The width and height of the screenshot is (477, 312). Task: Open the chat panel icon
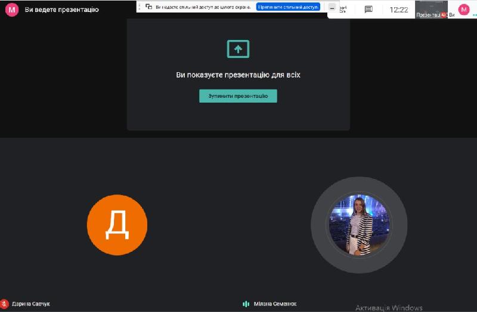[x=368, y=10]
